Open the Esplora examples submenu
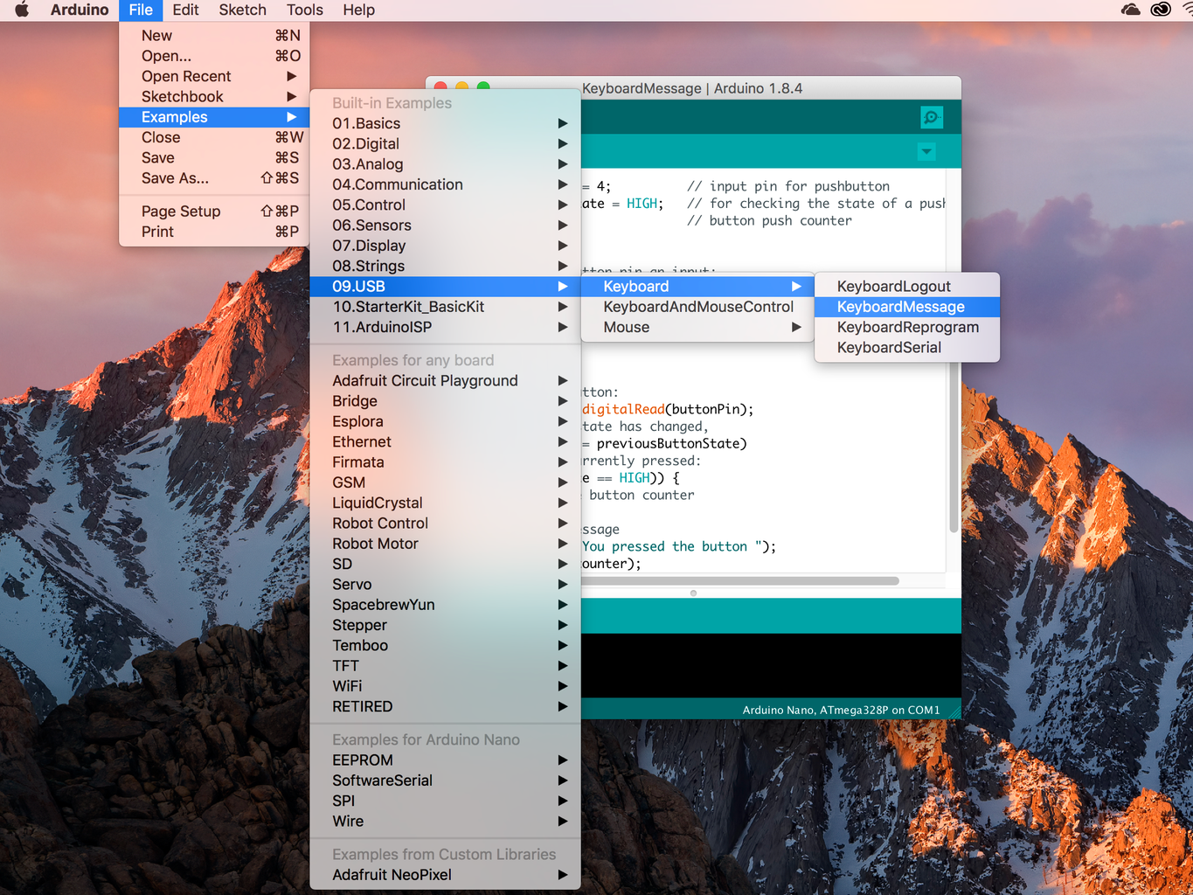1193x895 pixels. [445, 421]
